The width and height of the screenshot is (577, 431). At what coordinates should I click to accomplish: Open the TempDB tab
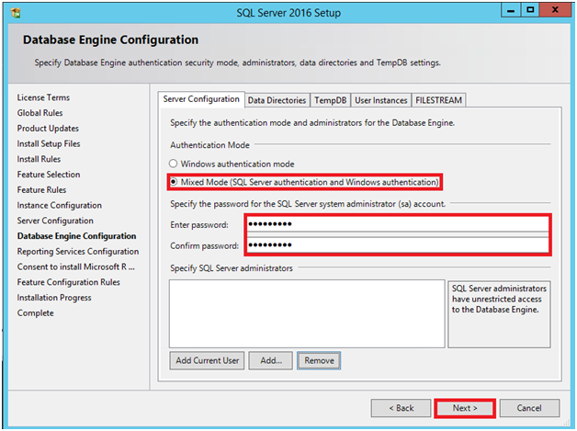(330, 99)
